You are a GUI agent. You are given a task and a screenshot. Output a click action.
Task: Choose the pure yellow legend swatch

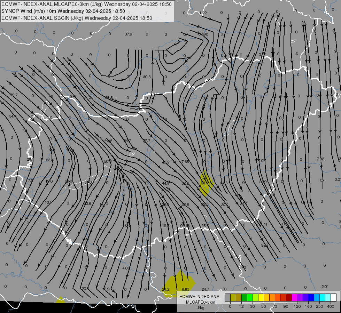coord(261,297)
